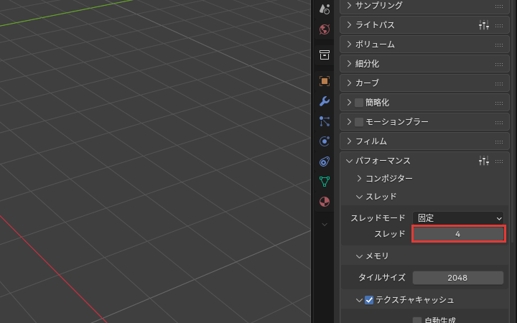517x323 pixels.
Task: Enable the モーションブラー checkbox
Action: click(359, 122)
